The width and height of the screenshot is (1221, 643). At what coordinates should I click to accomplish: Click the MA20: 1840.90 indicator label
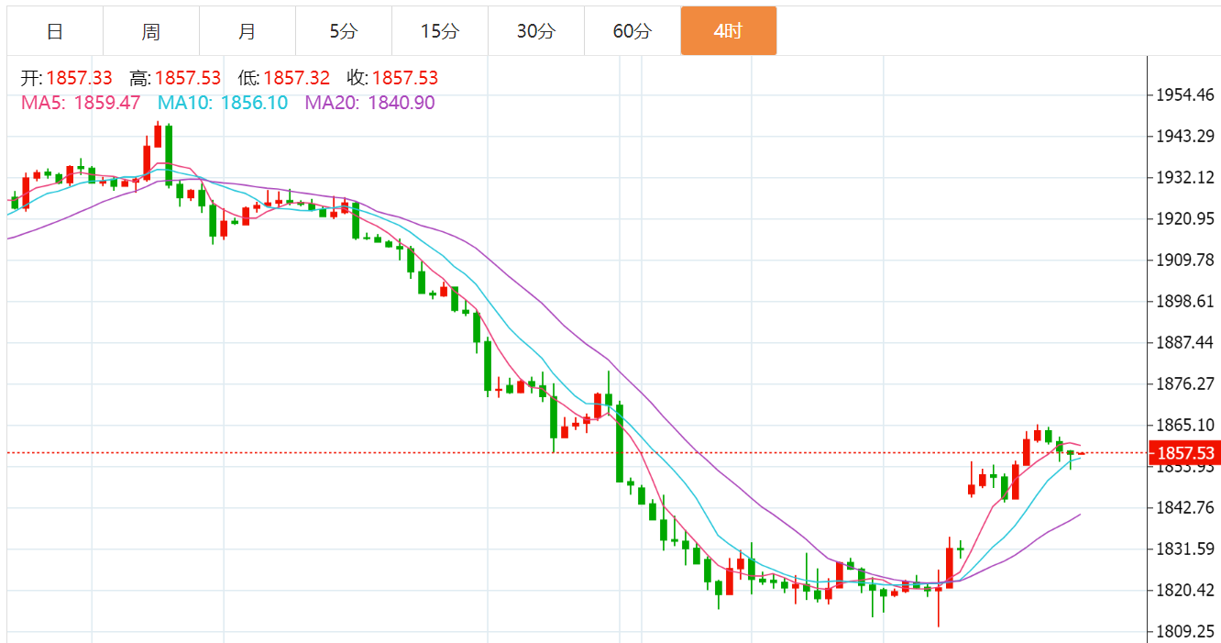click(370, 103)
